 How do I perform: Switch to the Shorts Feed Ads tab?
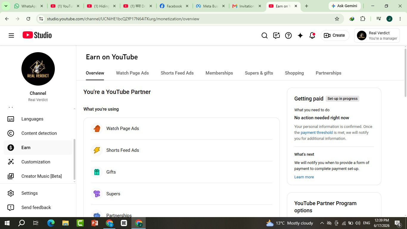click(x=177, y=73)
